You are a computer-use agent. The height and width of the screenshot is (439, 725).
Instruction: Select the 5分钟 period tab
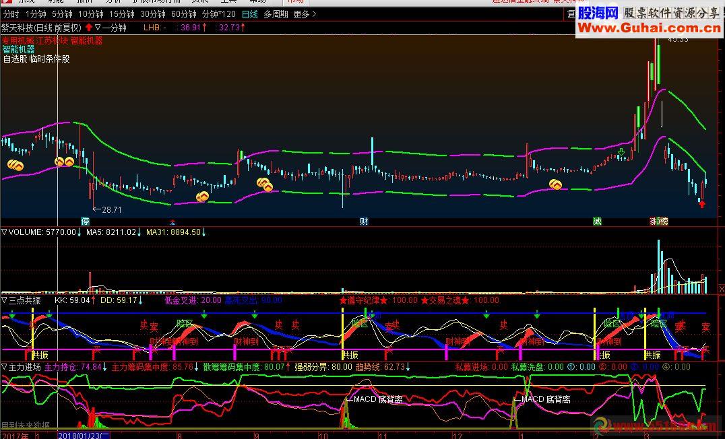(x=62, y=14)
